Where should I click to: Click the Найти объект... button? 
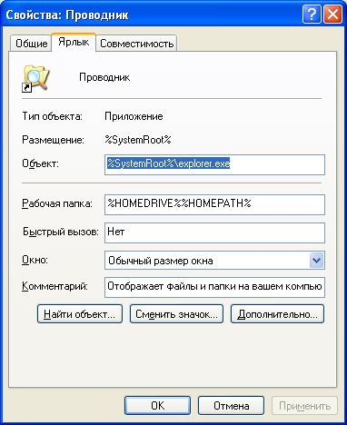pos(80,314)
